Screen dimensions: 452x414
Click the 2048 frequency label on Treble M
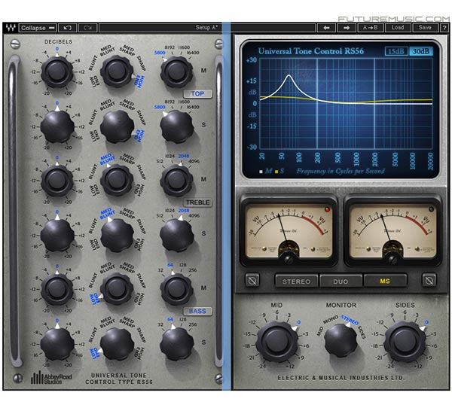point(184,156)
